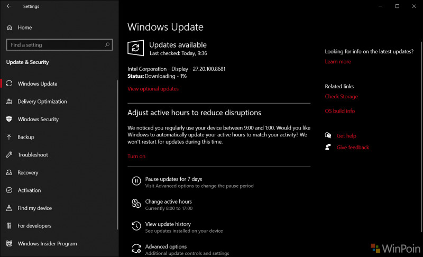Click 'Last checked: Today, 9:36' text

[178, 53]
